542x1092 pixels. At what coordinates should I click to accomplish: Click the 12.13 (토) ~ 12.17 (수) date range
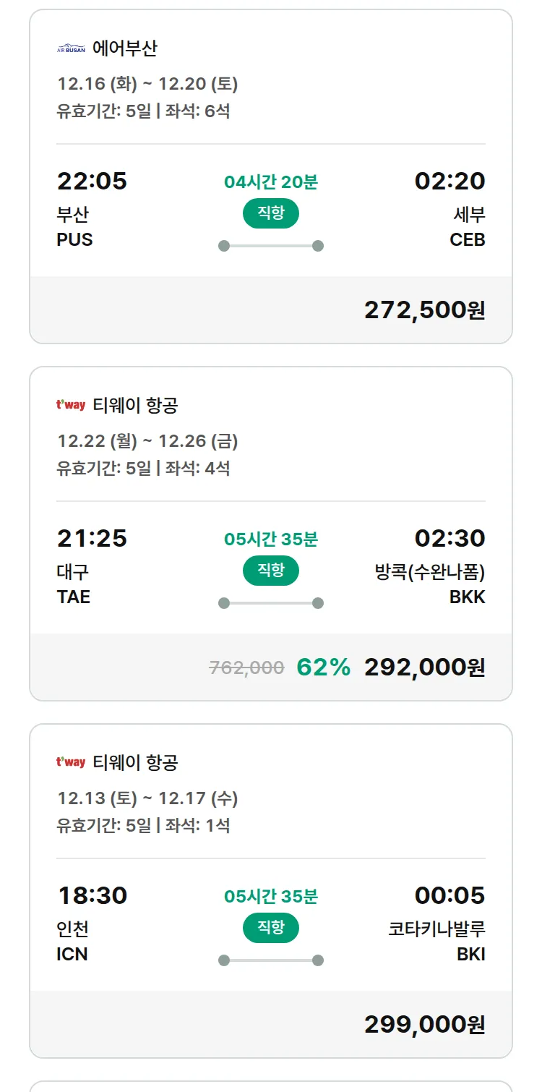pyautogui.click(x=147, y=798)
